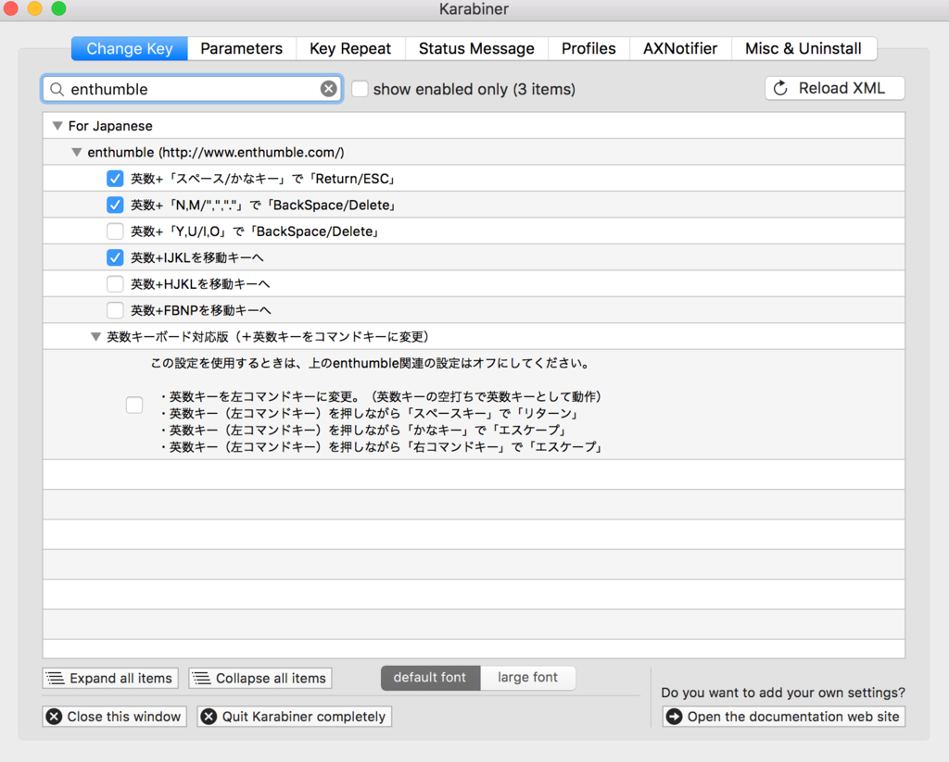Click Expand all items button

(x=109, y=678)
